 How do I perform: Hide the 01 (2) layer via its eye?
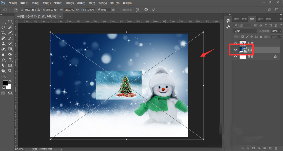(235, 43)
